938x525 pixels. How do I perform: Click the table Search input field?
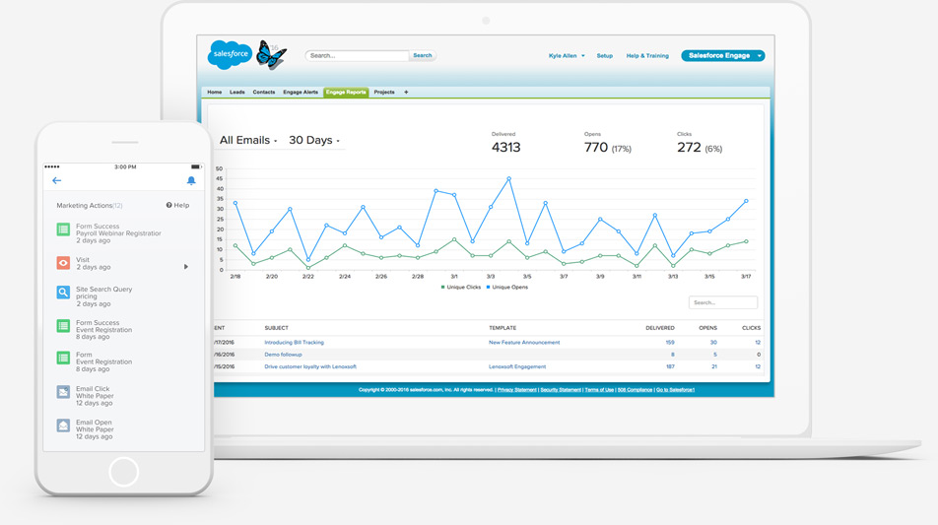[723, 302]
